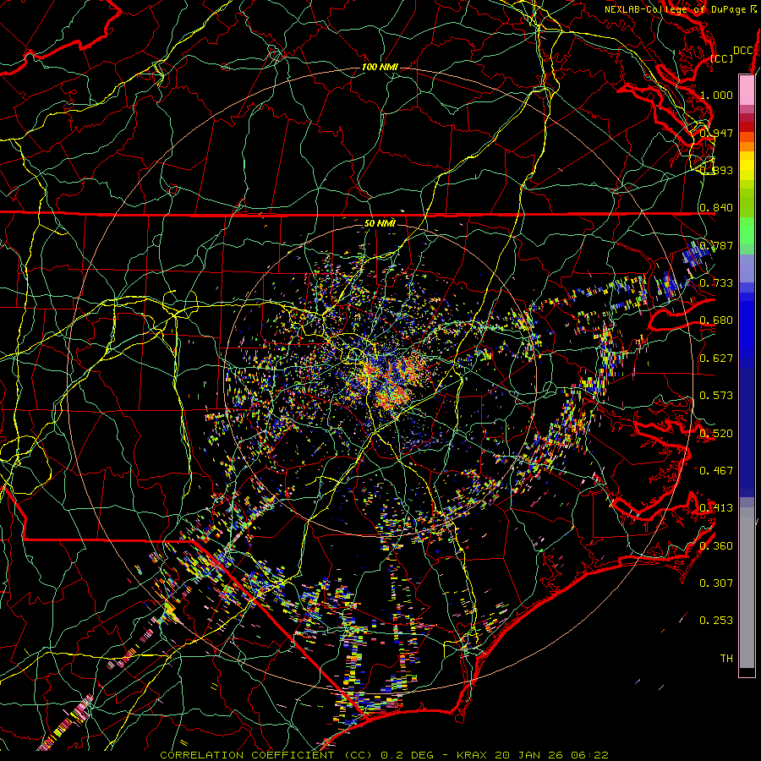Click the 0.893 scale value
Image resolution: width=761 pixels, height=761 pixels.
tap(716, 170)
